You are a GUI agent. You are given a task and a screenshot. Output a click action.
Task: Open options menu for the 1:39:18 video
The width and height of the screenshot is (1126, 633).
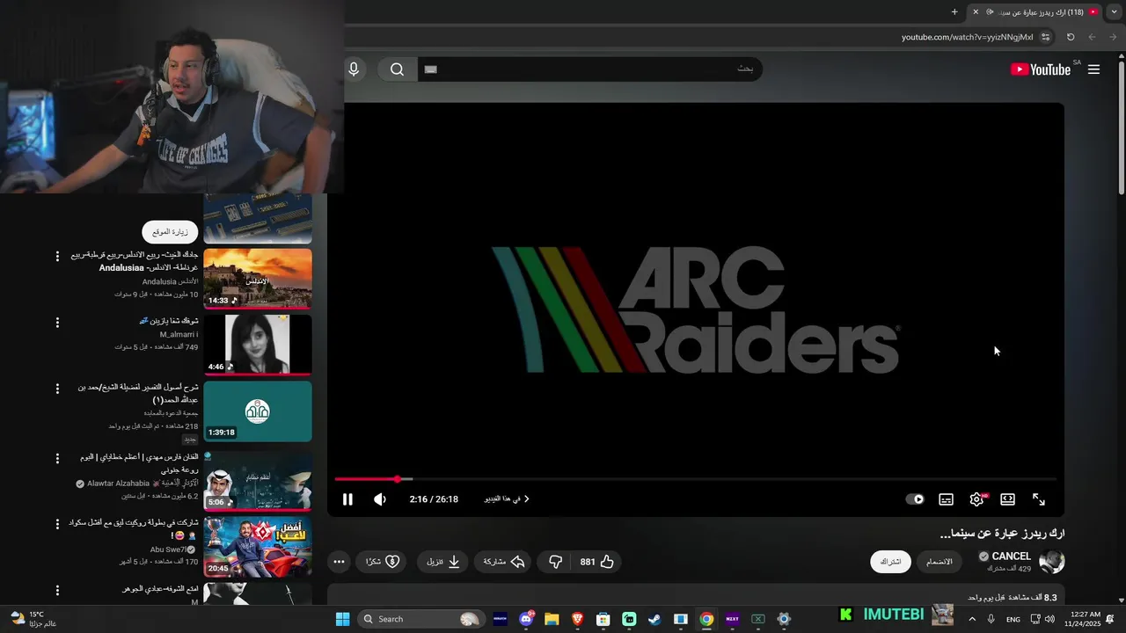[x=57, y=389]
